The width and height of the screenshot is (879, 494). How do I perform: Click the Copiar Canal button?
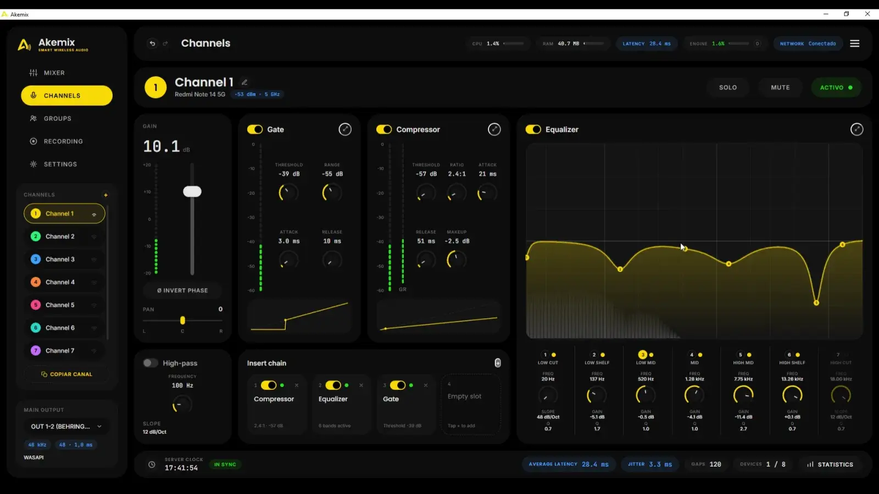tap(66, 374)
